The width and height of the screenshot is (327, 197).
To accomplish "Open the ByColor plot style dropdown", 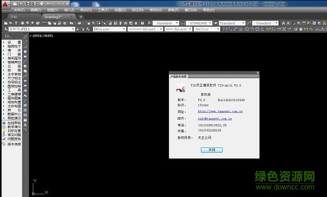I will coord(218,29).
